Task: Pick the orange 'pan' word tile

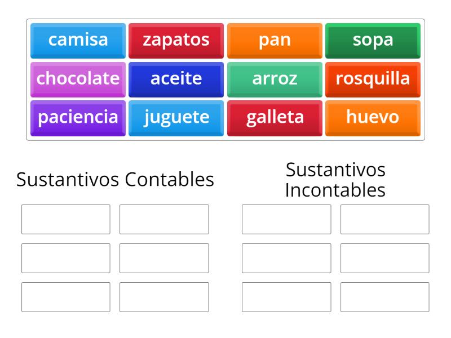Action: coord(275,40)
